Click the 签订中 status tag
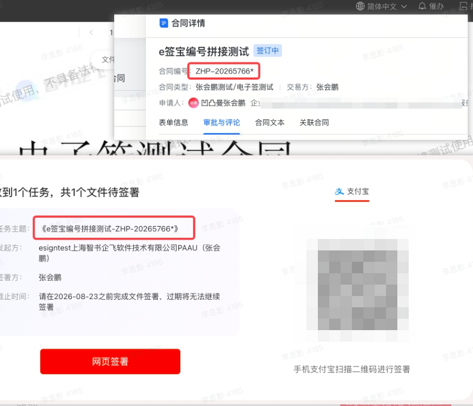 click(x=267, y=51)
